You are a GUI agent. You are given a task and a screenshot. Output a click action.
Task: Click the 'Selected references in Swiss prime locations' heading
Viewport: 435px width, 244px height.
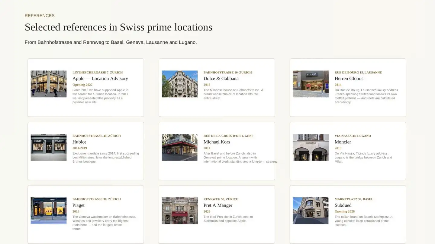[118, 27]
